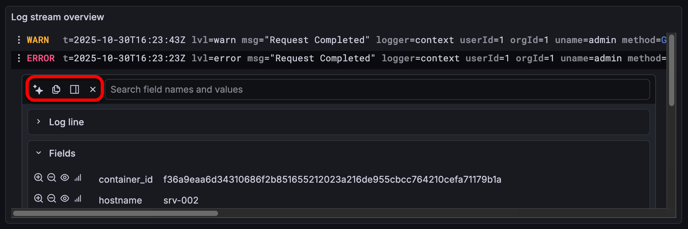Open log details in the sidebar view
Screen dimensions: 688x229
(x=74, y=89)
